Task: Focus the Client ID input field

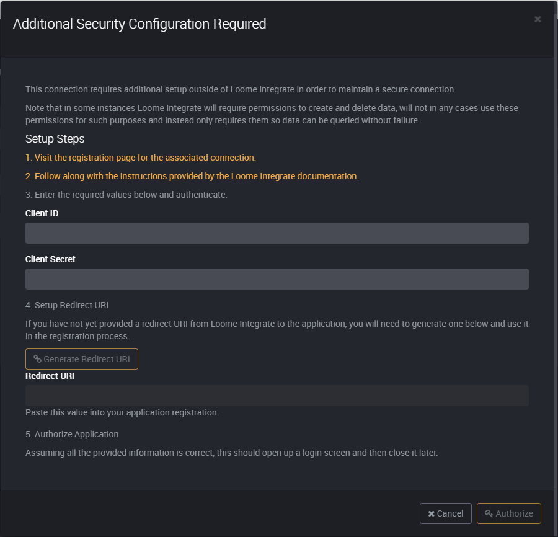Action: pos(277,233)
